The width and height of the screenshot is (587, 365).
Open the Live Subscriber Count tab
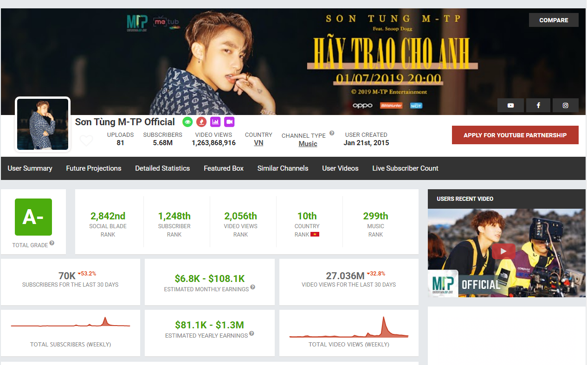click(405, 168)
